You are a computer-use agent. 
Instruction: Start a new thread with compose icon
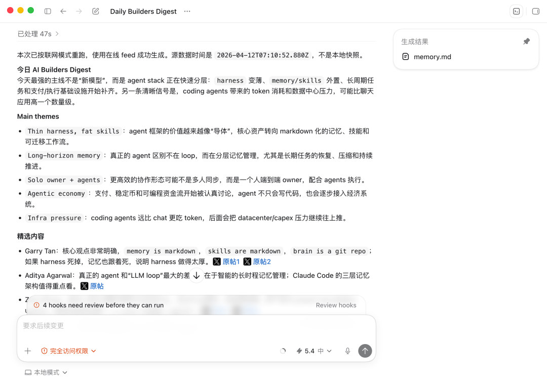pos(96,11)
